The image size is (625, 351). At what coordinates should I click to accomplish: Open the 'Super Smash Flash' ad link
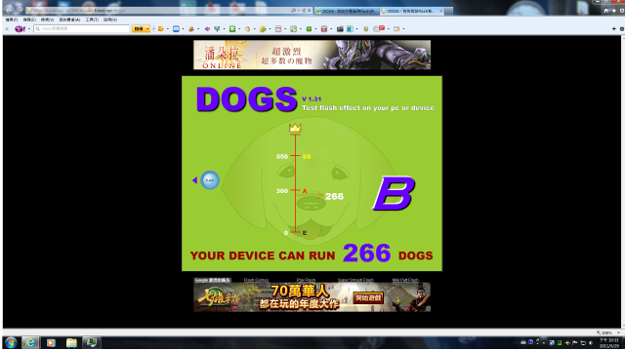point(355,280)
